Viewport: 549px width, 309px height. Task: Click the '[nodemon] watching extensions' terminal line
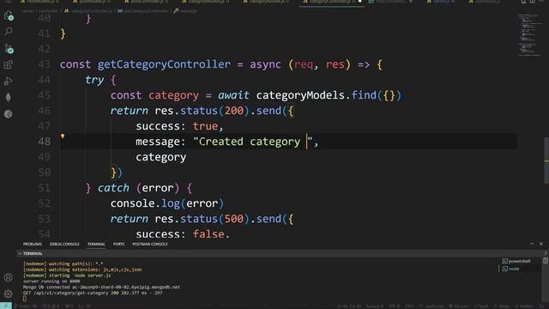pyautogui.click(x=82, y=270)
